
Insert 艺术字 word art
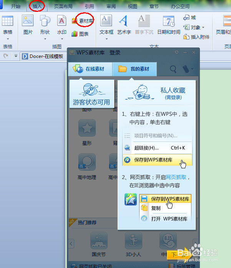(x=124, y=21)
